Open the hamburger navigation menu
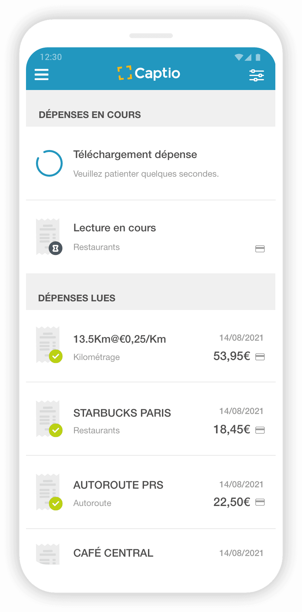The image size is (302, 612). point(42,74)
